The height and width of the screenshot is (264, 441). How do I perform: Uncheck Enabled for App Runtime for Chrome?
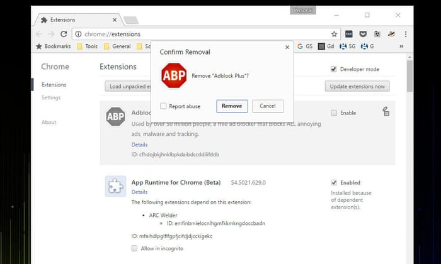pos(334,183)
